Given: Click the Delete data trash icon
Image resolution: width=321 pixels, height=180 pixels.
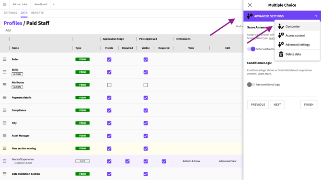Looking at the screenshot, I should click(281, 54).
